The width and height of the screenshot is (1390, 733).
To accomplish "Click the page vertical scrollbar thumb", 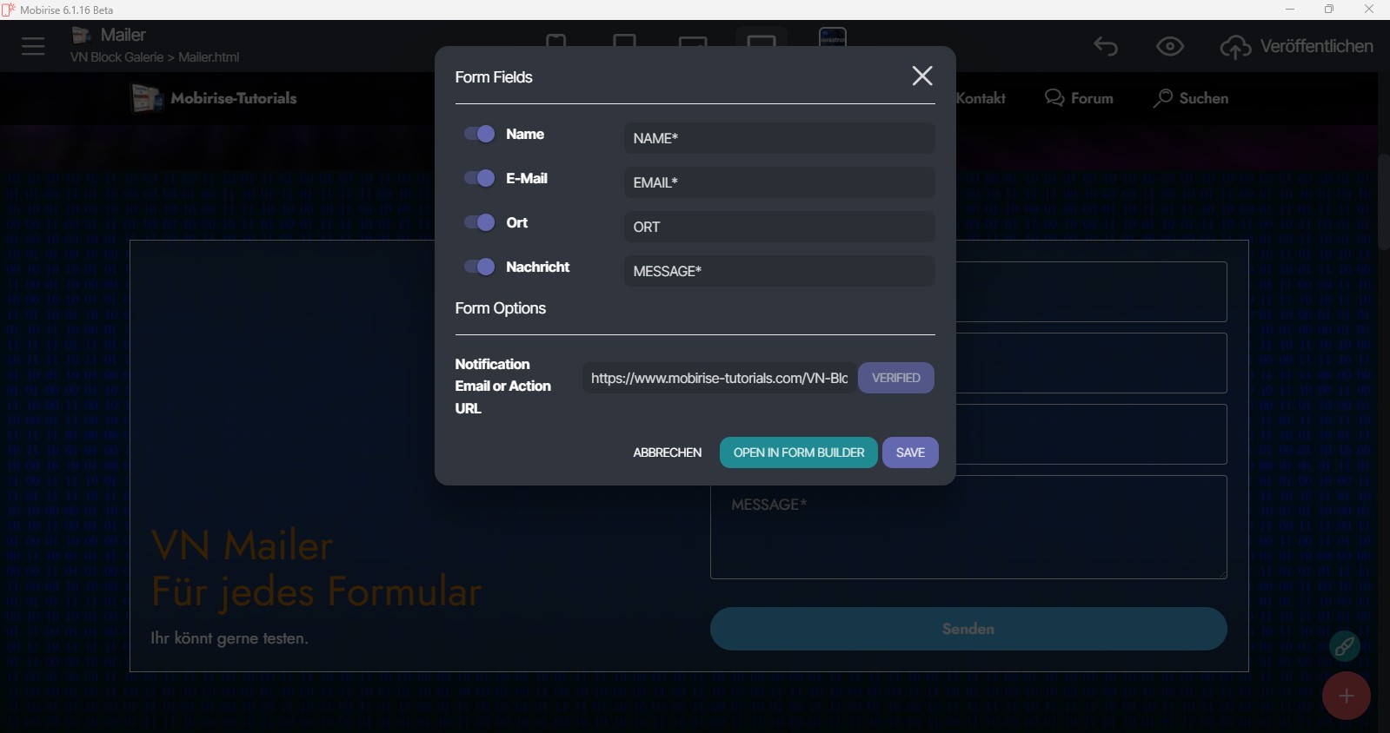I will [x=1383, y=202].
